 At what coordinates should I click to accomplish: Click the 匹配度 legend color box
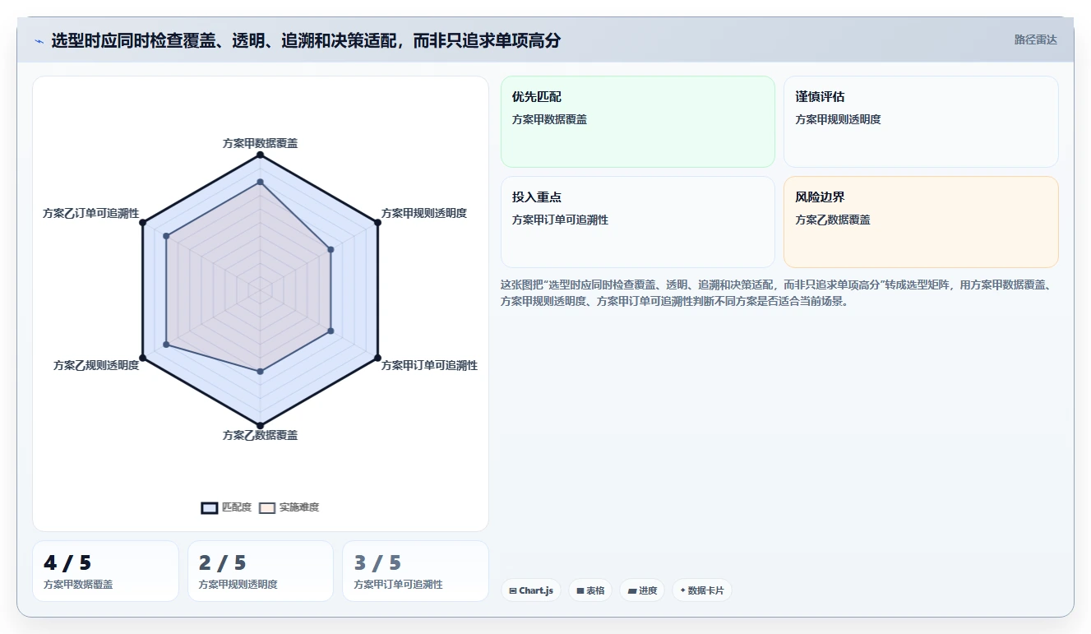(210, 507)
